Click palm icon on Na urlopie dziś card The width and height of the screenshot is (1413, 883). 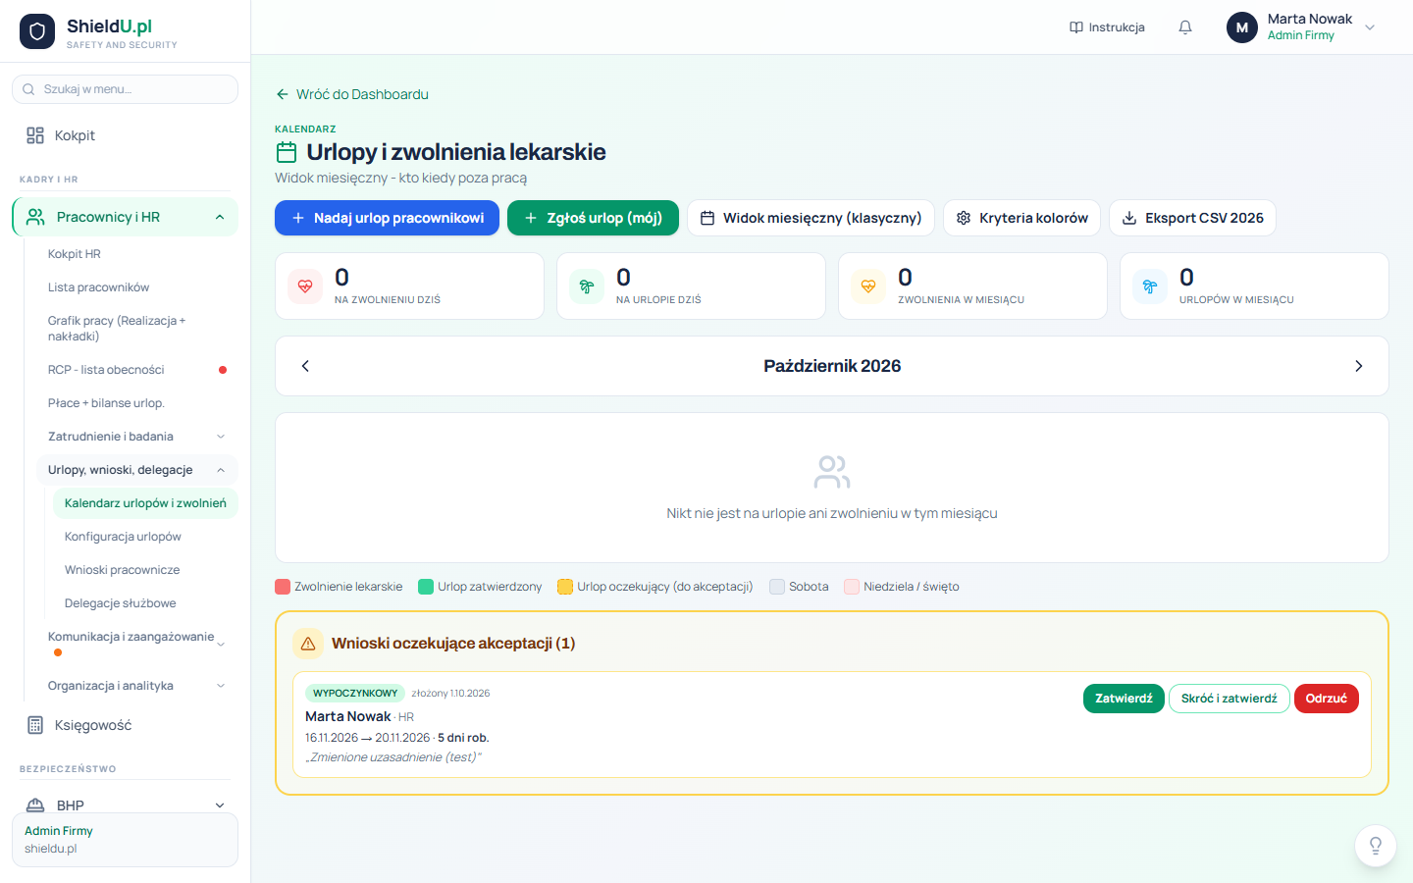(x=587, y=286)
